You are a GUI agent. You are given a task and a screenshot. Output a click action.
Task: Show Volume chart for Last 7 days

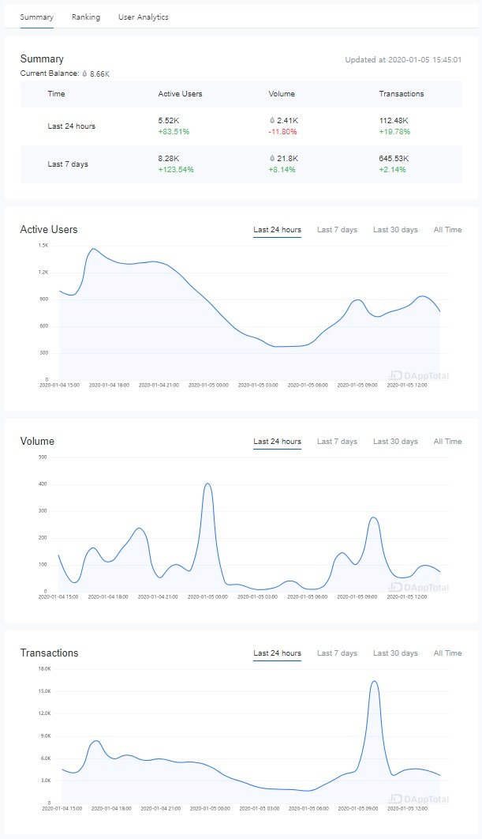pos(337,442)
